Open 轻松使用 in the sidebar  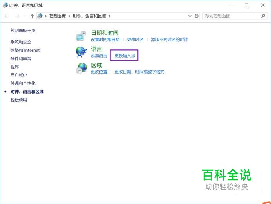point(19,100)
